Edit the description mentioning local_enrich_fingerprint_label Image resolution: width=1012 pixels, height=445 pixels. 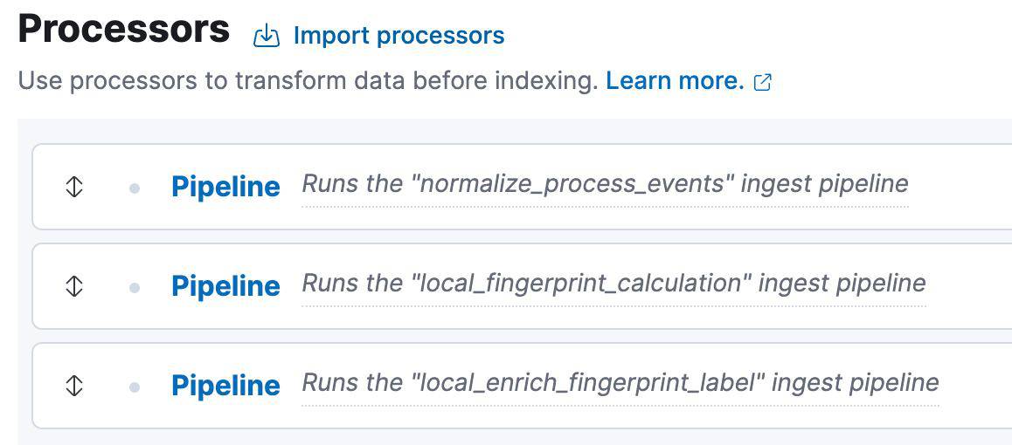pyautogui.click(x=620, y=383)
